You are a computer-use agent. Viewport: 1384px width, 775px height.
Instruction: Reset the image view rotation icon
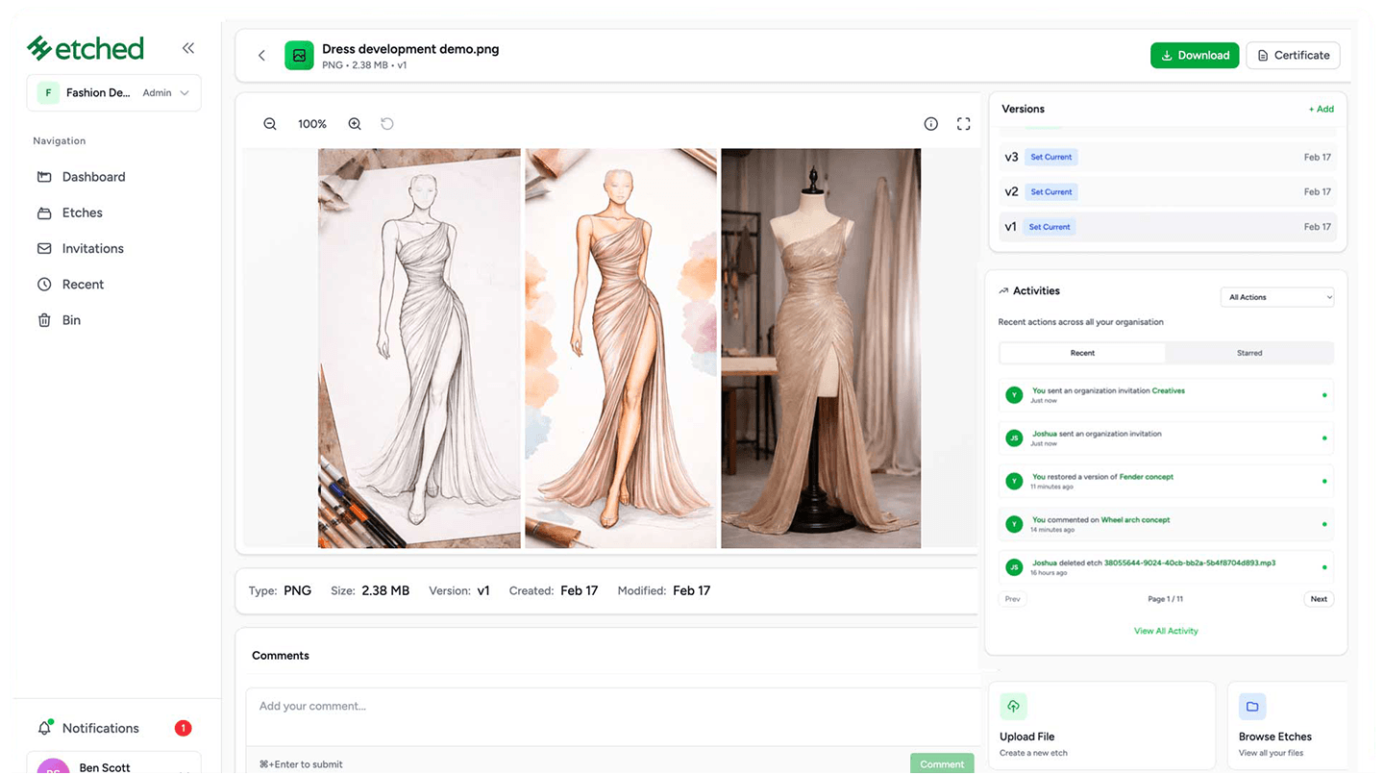pos(387,124)
